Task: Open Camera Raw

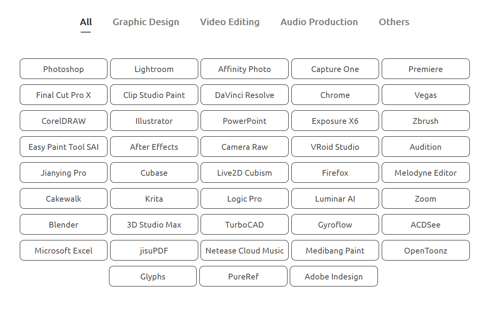Action: 244,147
